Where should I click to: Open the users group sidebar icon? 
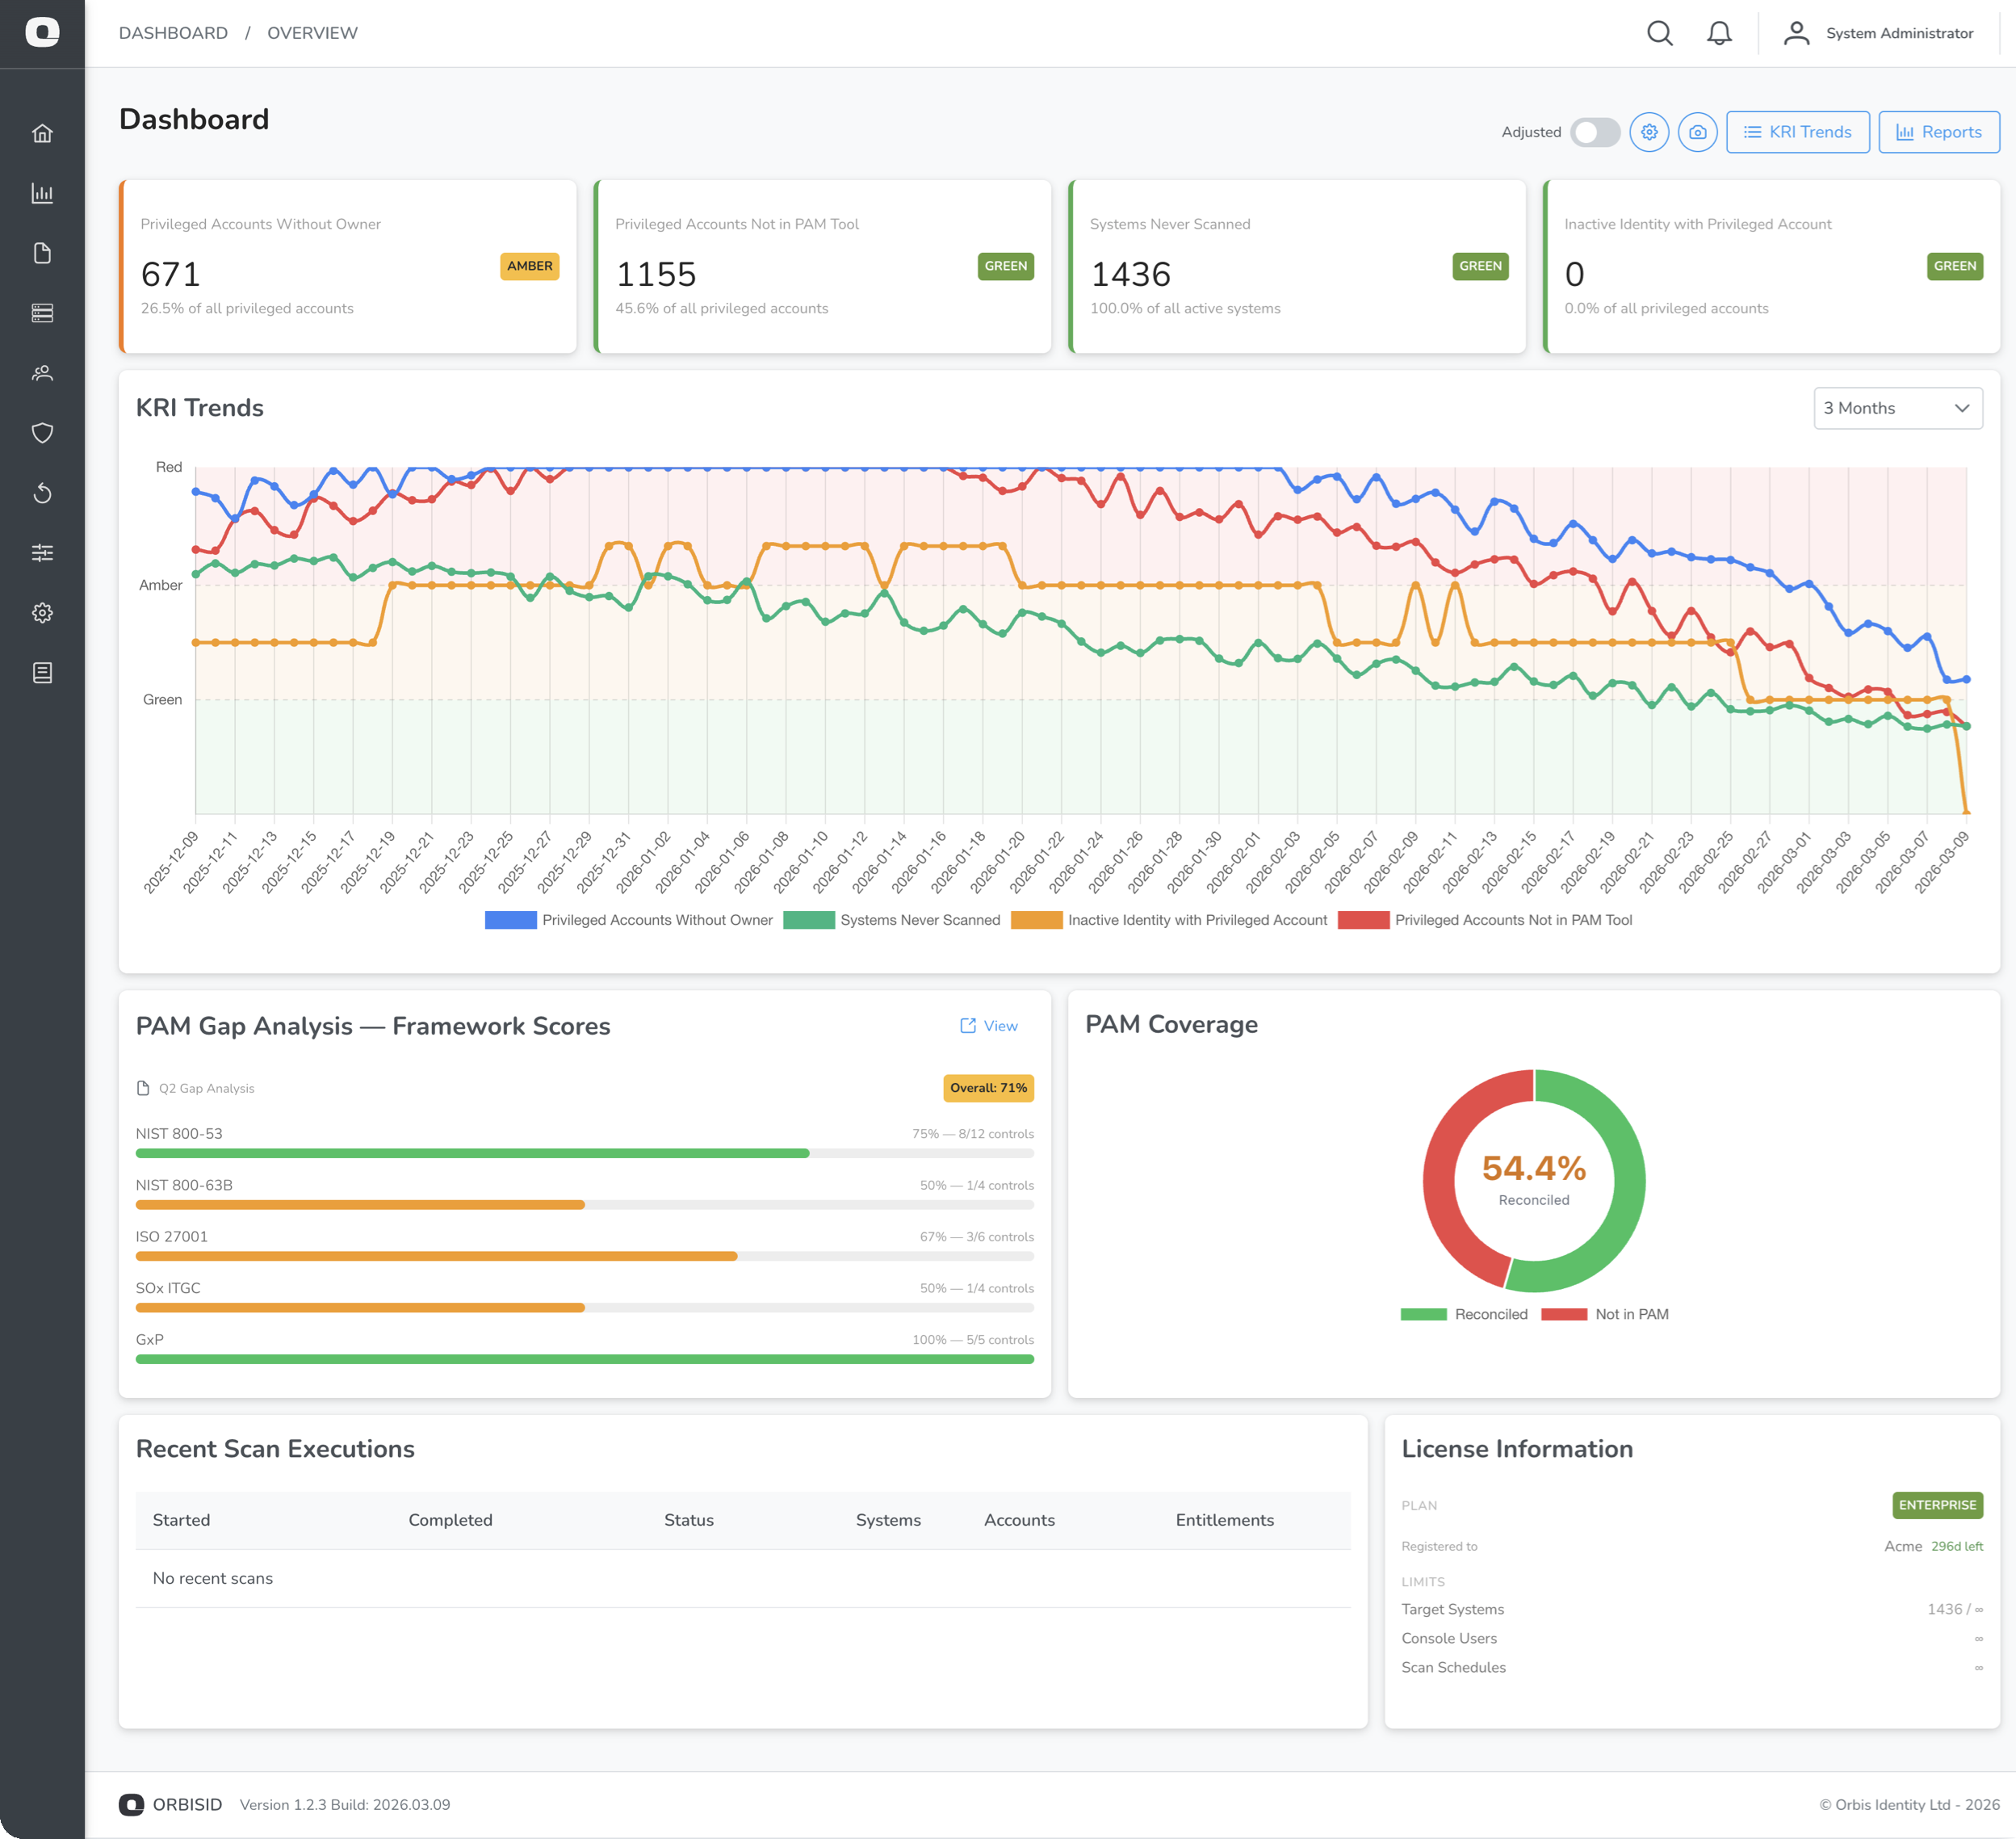(42, 373)
